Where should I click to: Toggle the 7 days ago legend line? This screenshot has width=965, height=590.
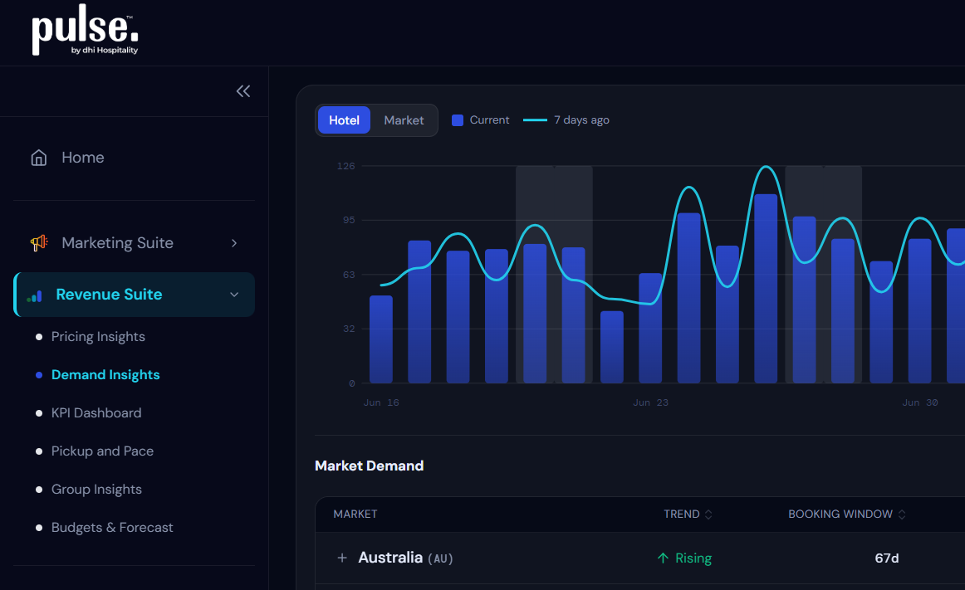click(535, 120)
